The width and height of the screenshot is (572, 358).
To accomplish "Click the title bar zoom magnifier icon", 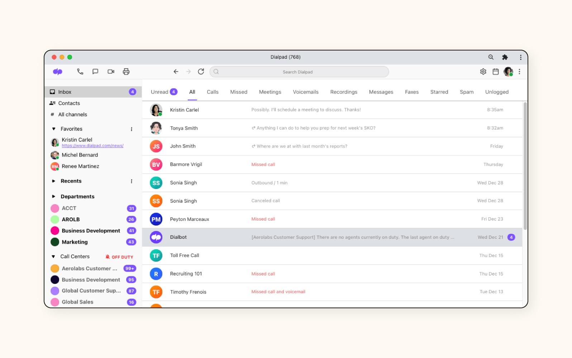I will click(491, 57).
